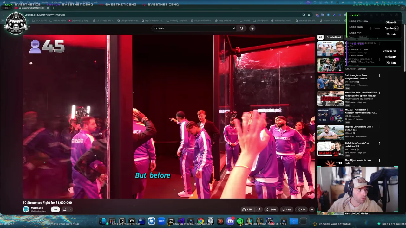Viewport: 406px width, 228px height.
Task: Open the 27 Year Old bodybuilder thumbnail
Action: (x=330, y=49)
